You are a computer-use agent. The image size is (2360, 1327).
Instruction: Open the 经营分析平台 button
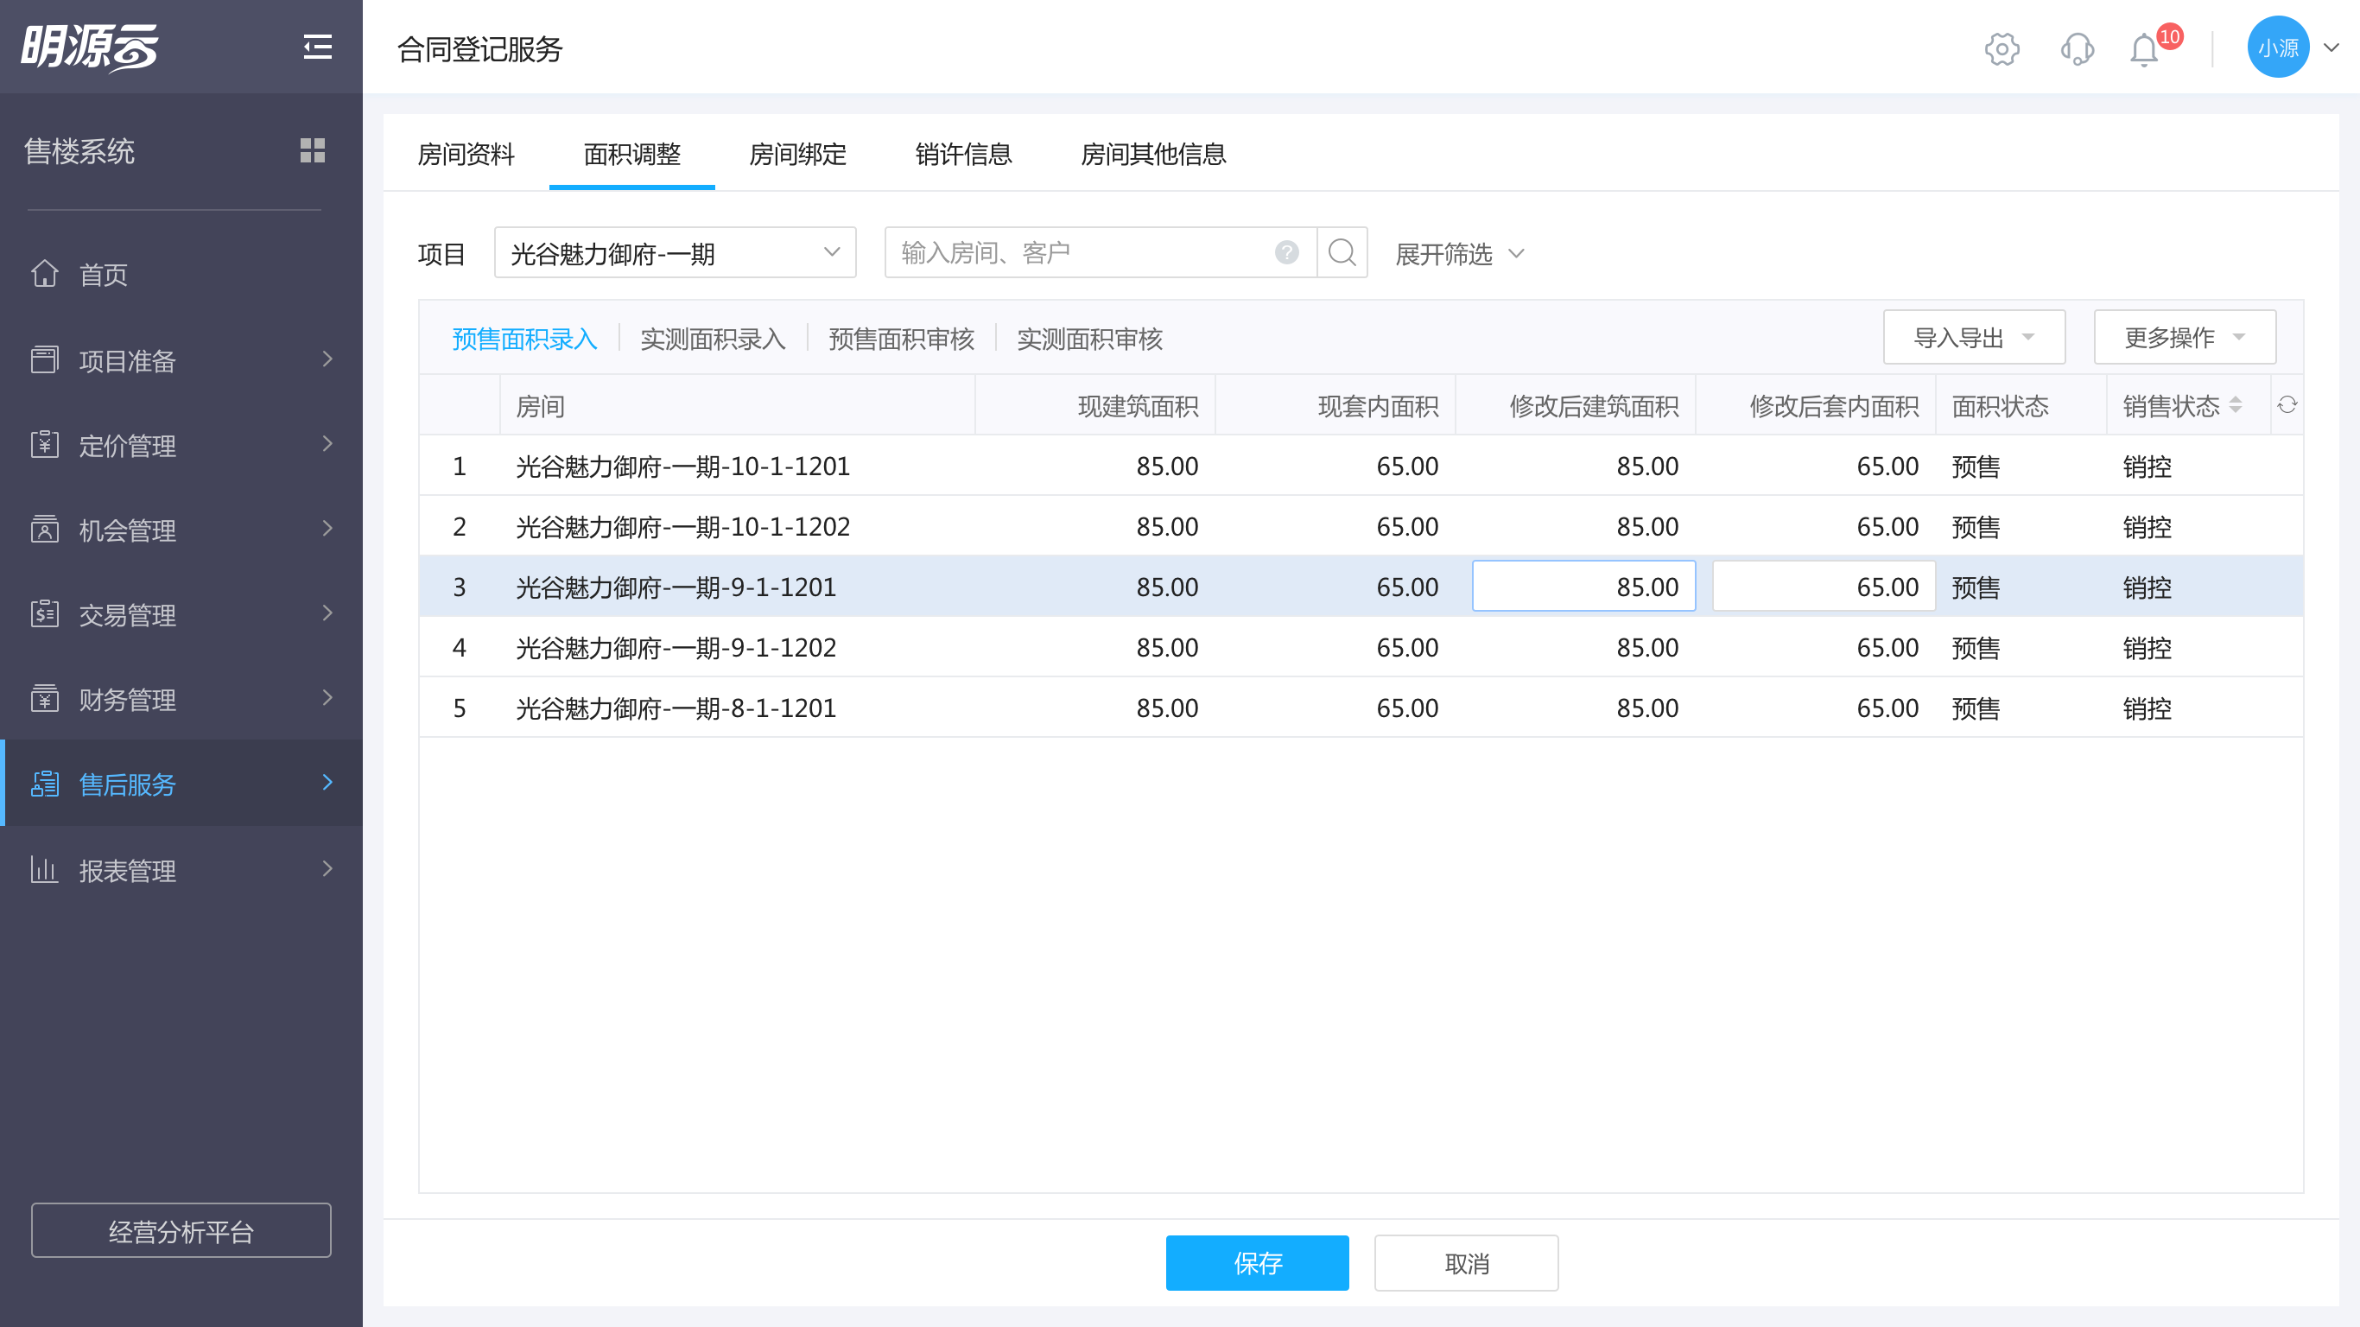tap(181, 1231)
